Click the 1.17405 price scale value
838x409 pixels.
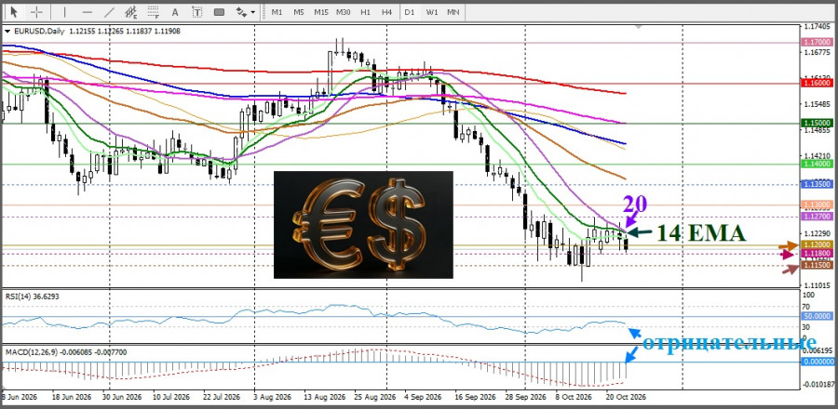pos(818,26)
